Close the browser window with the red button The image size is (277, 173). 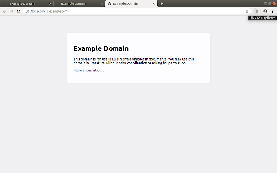pos(274,4)
